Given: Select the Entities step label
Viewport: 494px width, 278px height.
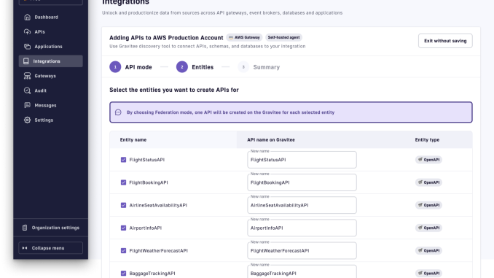Looking at the screenshot, I should [x=203, y=67].
